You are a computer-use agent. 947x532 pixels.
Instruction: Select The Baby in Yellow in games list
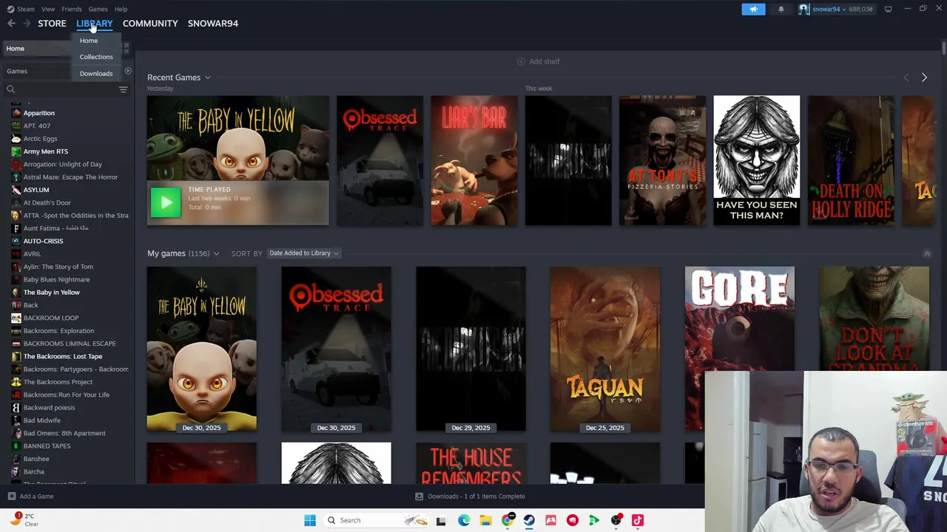click(x=51, y=293)
